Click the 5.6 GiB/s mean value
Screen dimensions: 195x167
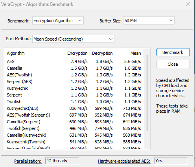132,61
